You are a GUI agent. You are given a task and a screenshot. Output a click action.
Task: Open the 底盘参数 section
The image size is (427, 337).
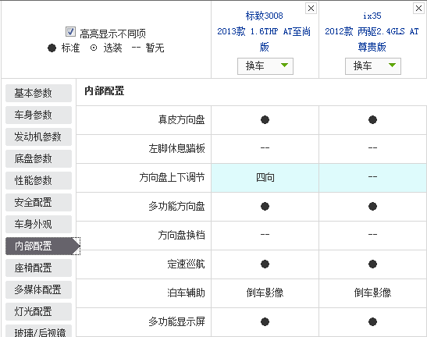coord(38,158)
